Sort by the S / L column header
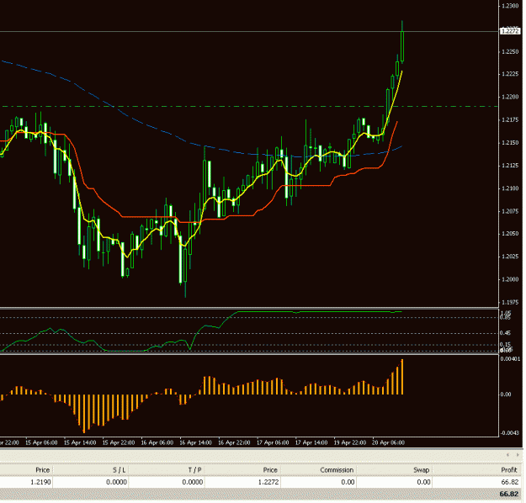Screen dimensions: 526x503 click(120, 470)
